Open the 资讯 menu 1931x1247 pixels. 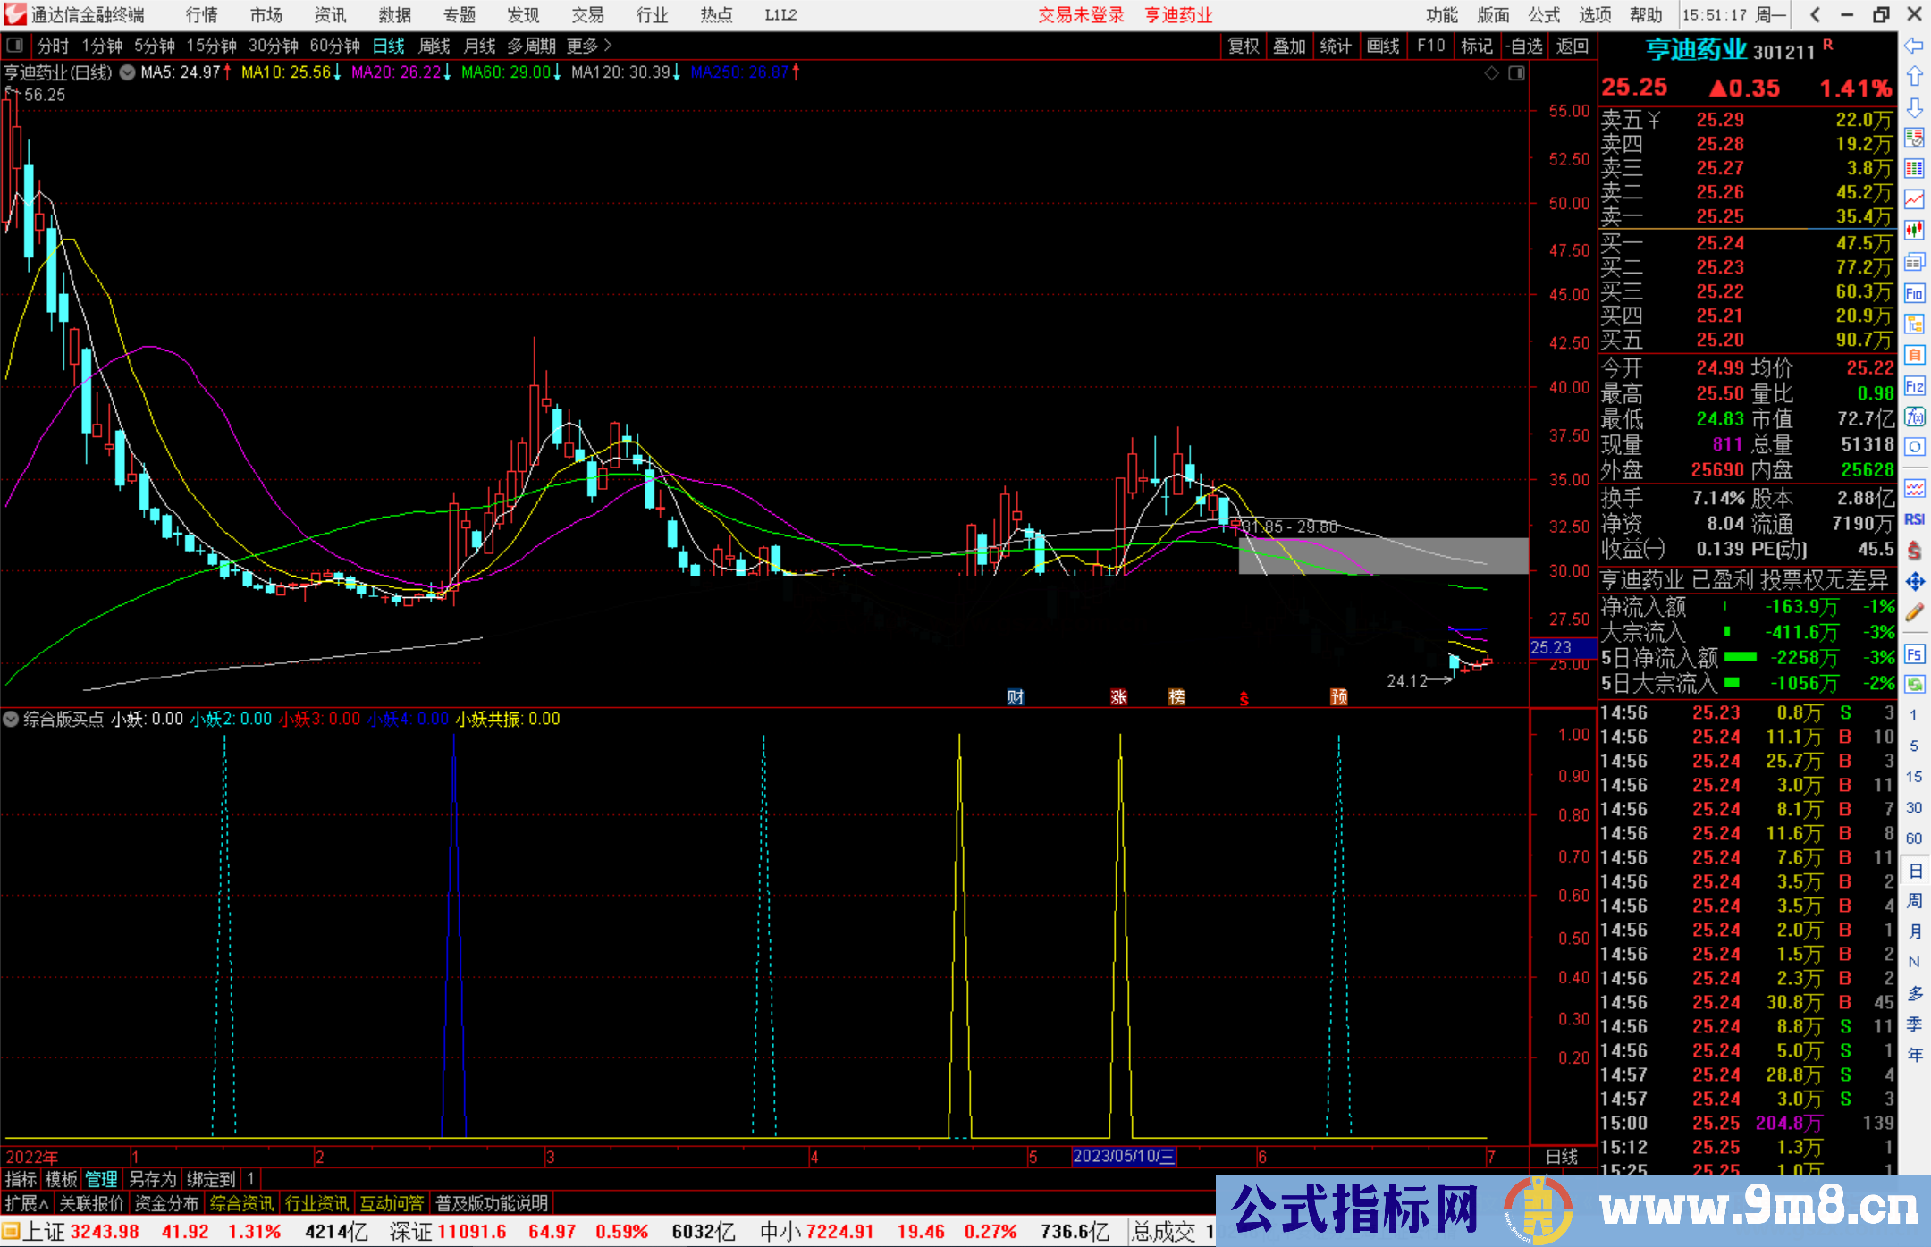click(331, 15)
